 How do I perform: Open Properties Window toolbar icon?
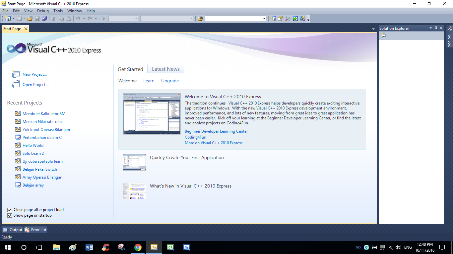(281, 19)
